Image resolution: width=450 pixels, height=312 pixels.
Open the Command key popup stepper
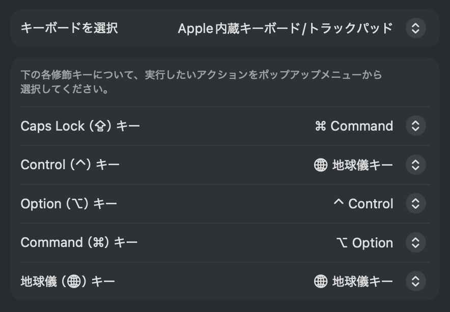[x=415, y=243]
